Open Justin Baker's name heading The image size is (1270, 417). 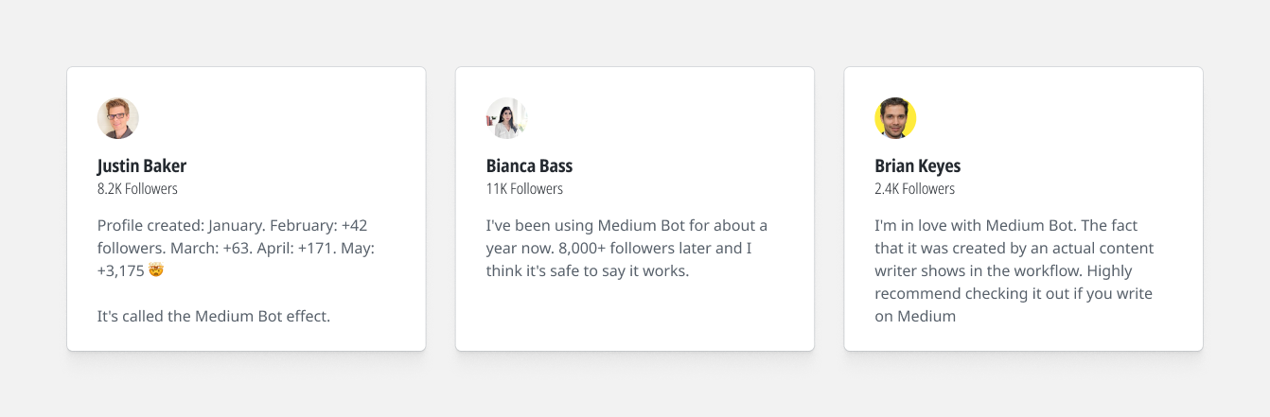[142, 166]
